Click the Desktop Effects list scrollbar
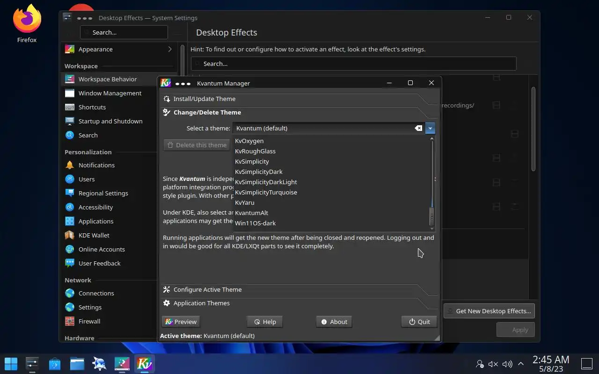This screenshot has width=599, height=374. pos(533,129)
